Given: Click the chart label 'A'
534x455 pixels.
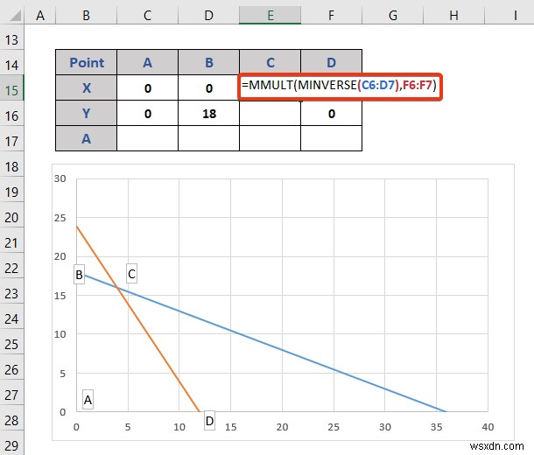Looking at the screenshot, I should tap(88, 400).
